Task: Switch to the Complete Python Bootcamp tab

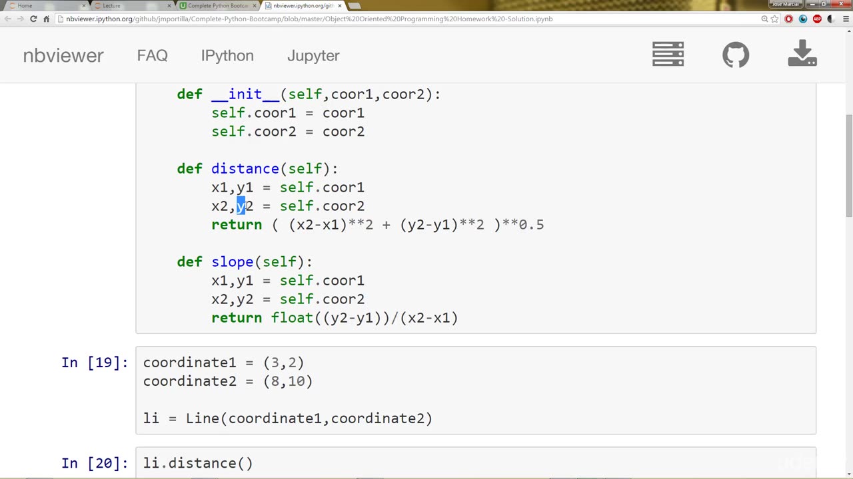Action: coord(217,6)
